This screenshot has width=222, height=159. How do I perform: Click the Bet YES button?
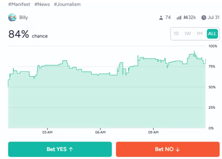[60, 149]
